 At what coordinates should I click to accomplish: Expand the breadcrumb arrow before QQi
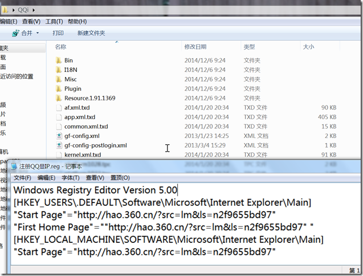(x=14, y=10)
